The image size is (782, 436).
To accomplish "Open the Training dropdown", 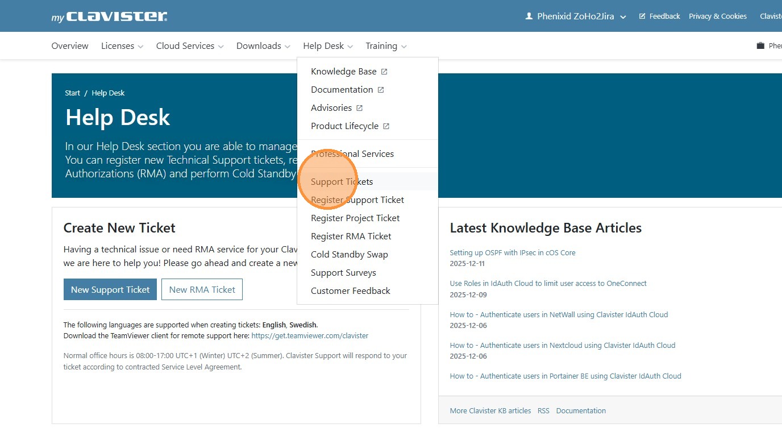I will click(x=386, y=46).
